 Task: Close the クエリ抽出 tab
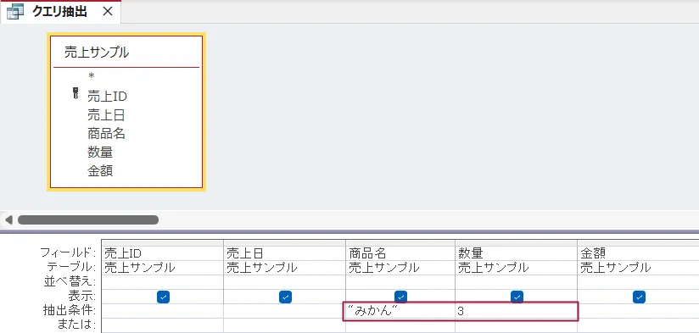pyautogui.click(x=108, y=12)
